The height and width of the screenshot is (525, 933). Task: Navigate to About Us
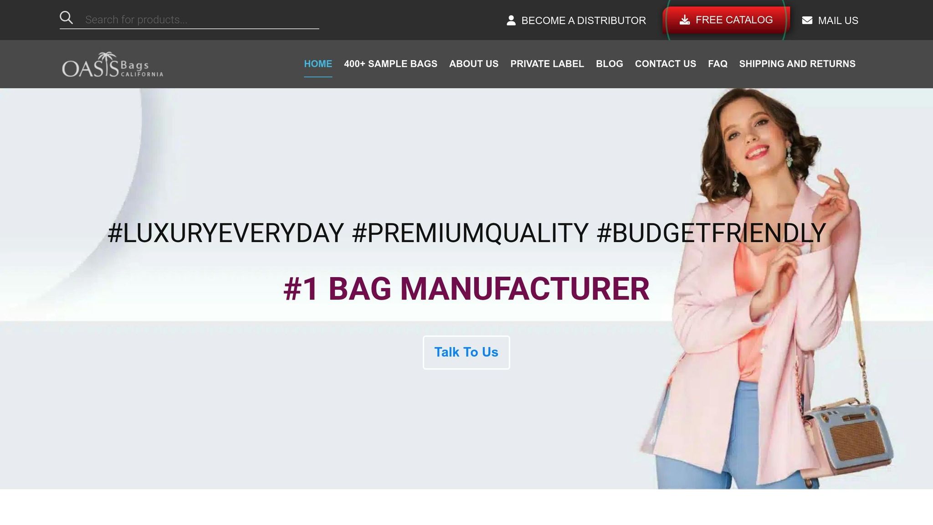474,64
